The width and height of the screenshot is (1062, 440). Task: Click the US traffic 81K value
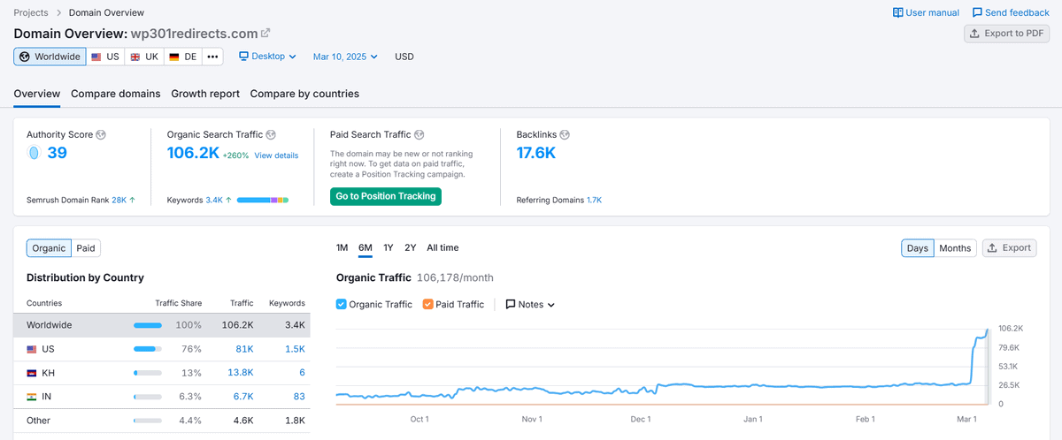244,349
